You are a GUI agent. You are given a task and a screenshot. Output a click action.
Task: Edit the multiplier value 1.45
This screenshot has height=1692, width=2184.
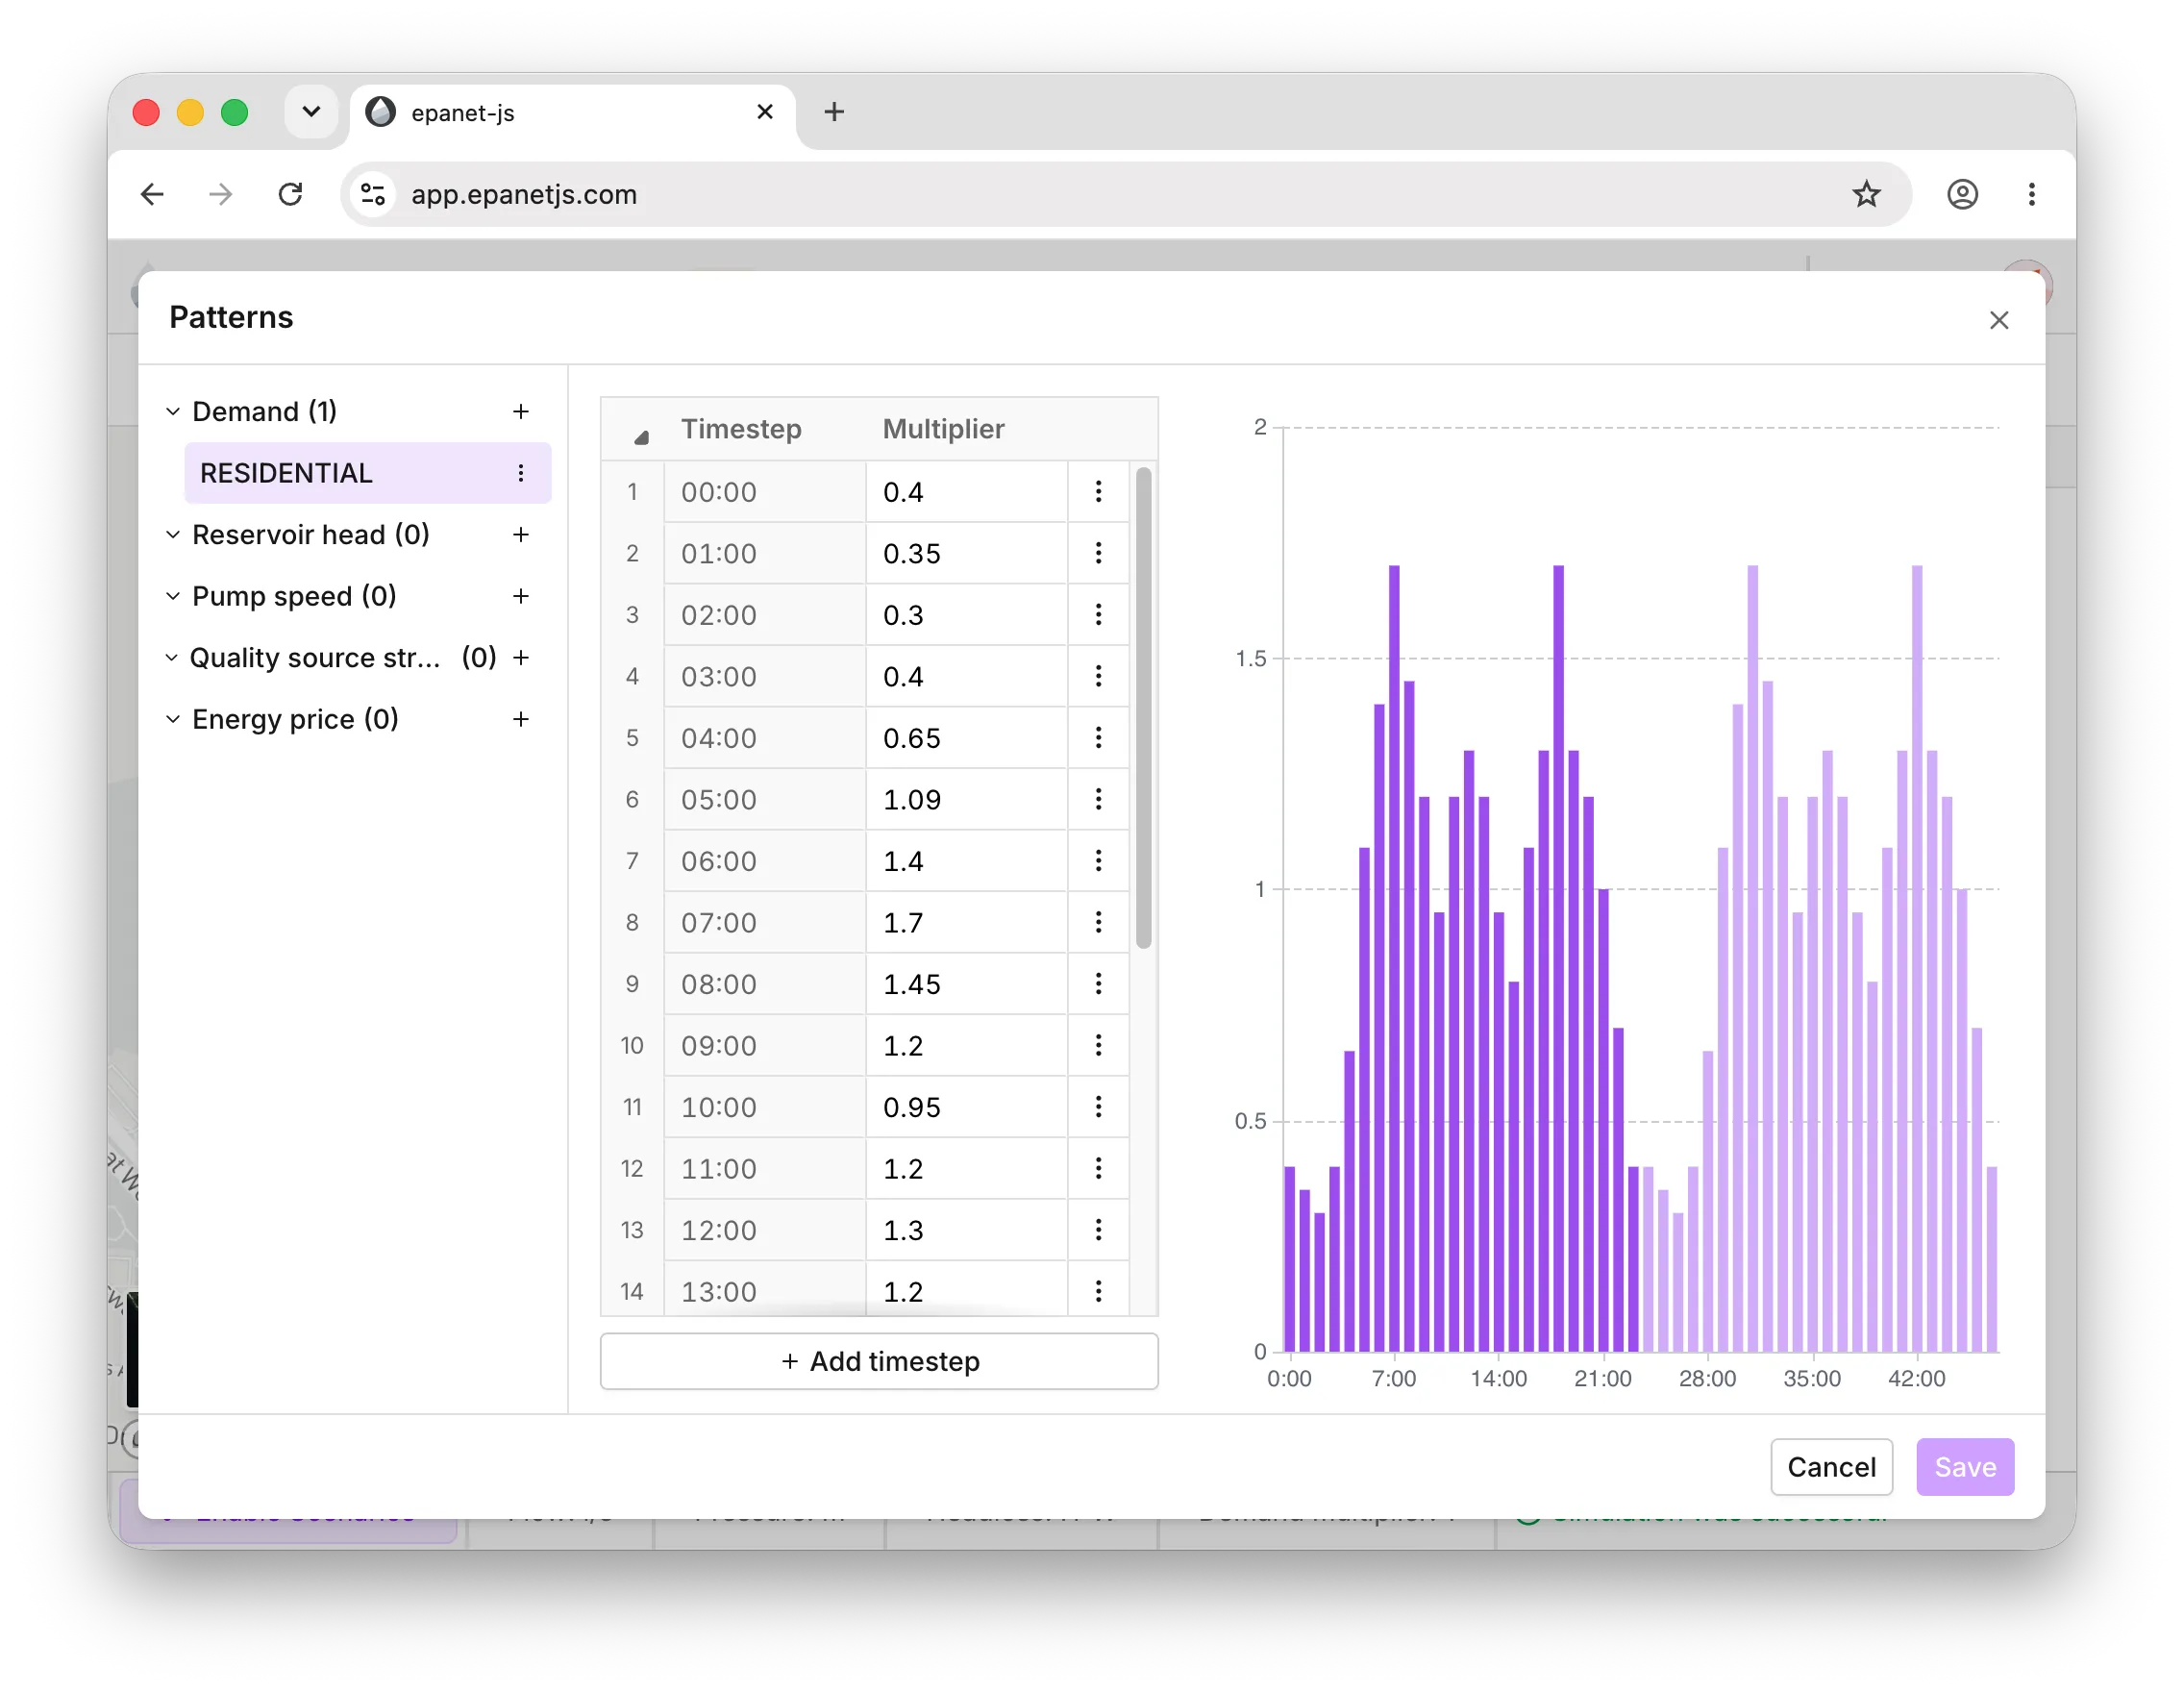966,983
